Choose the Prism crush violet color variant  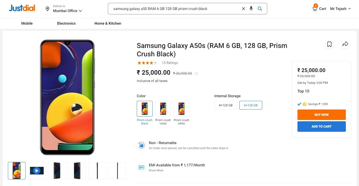pyautogui.click(x=163, y=108)
